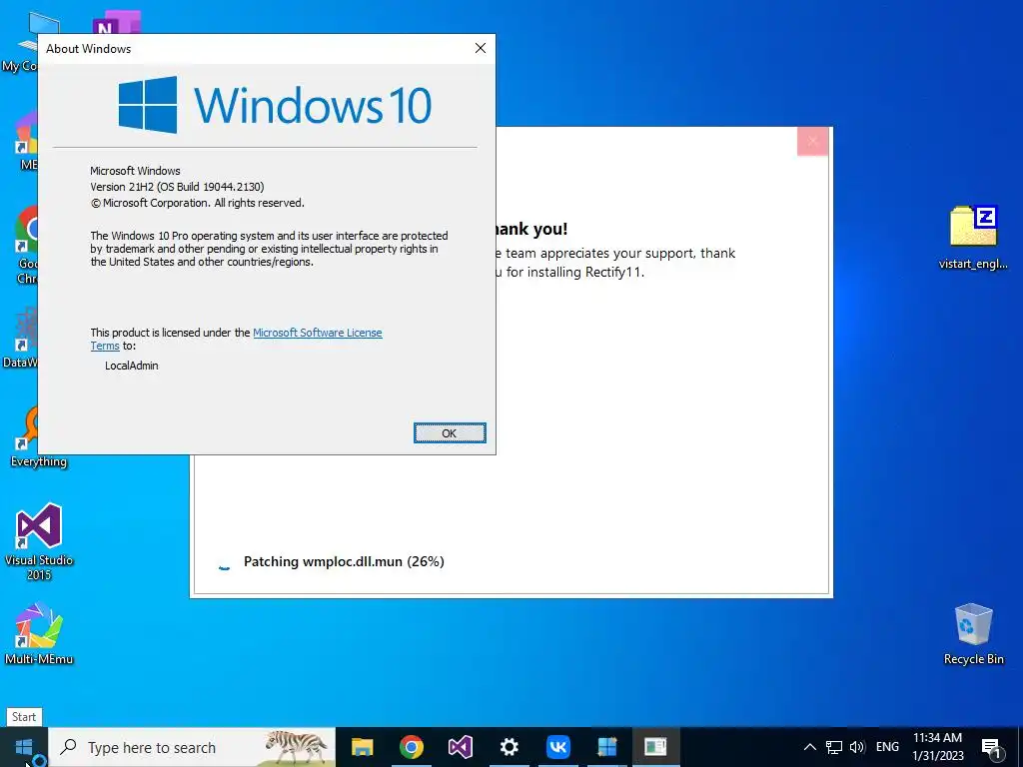Click the 'Patching wmploc.dll.mun (26%)' status text
The height and width of the screenshot is (767, 1023).
point(344,561)
